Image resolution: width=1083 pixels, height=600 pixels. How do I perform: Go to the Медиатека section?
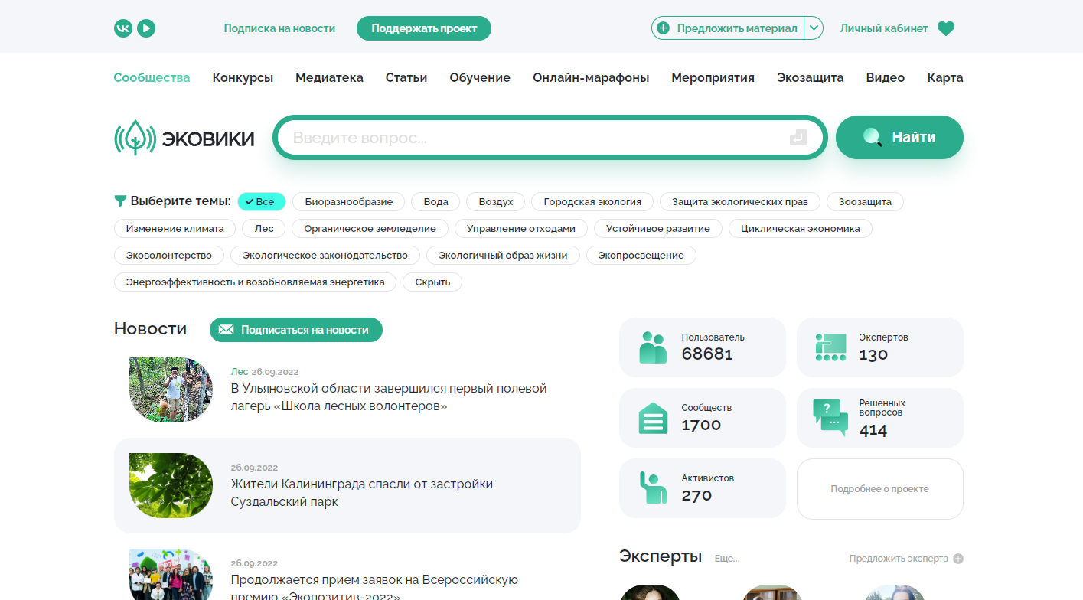(329, 77)
